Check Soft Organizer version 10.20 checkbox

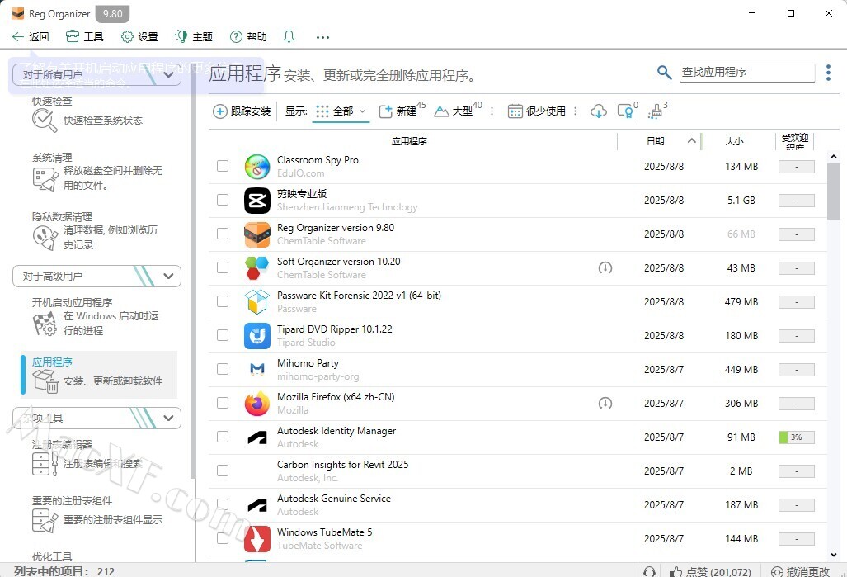[x=223, y=267]
